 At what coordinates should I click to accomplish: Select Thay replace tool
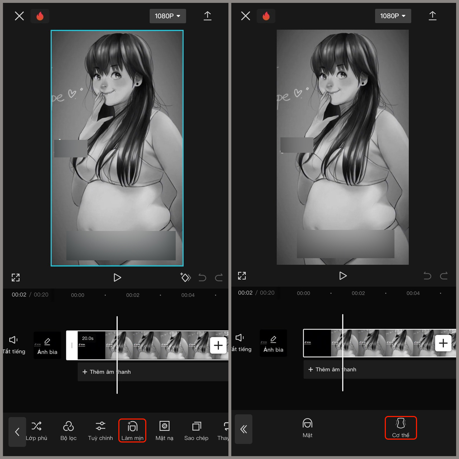223,431
